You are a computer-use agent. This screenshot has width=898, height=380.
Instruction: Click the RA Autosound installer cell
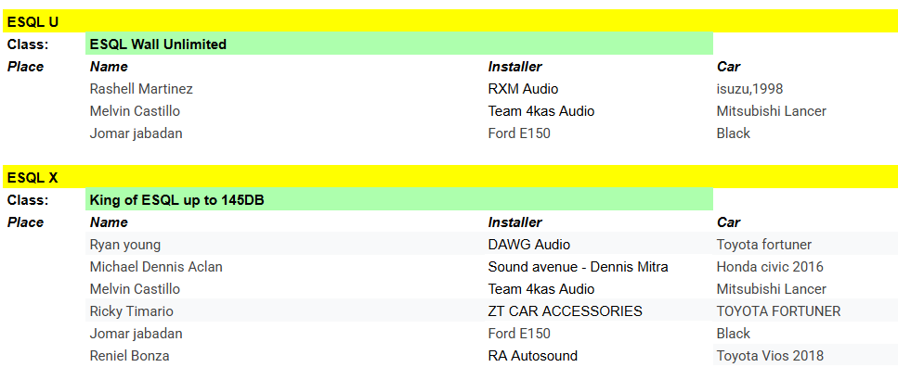tap(532, 356)
